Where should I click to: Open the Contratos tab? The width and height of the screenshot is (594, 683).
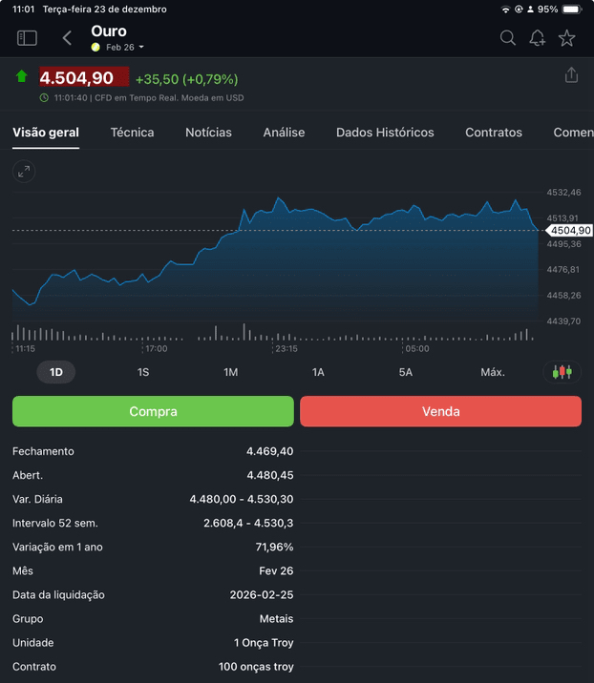click(x=494, y=133)
